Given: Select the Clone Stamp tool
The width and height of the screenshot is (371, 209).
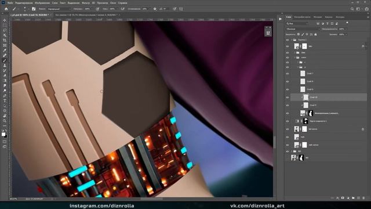Looking at the screenshot, I should tap(5, 66).
